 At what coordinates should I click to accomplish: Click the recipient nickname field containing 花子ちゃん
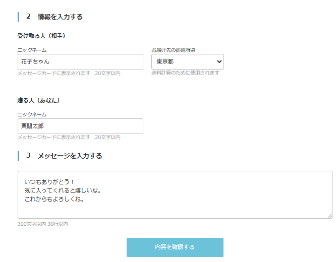[x=80, y=62]
